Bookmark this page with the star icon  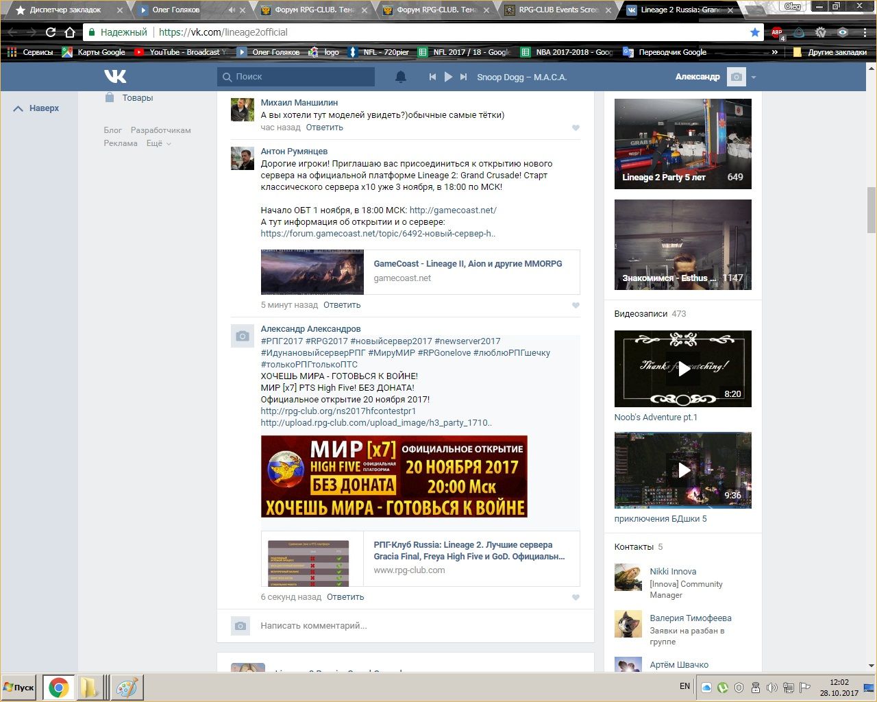pyautogui.click(x=754, y=32)
